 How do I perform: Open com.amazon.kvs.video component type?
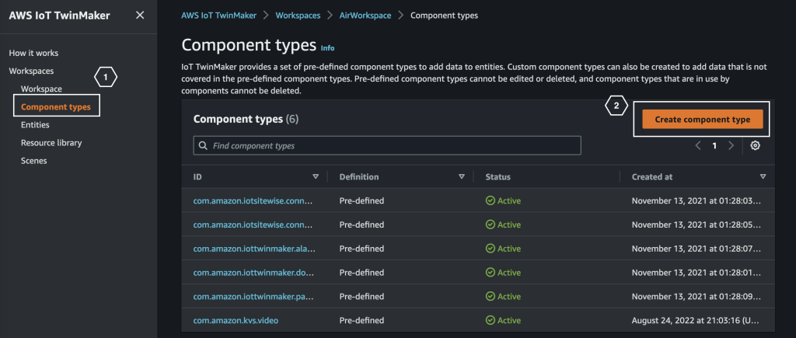click(x=237, y=320)
